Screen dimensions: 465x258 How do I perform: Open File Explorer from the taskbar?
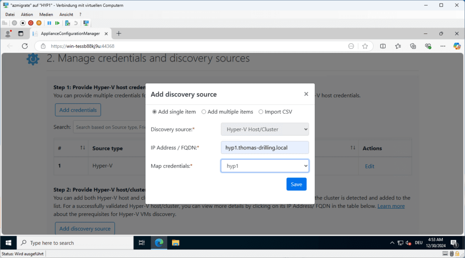(176, 243)
